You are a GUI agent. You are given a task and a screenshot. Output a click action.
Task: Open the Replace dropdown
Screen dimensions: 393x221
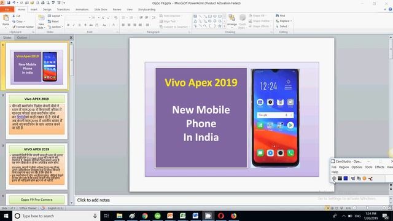click(284, 21)
